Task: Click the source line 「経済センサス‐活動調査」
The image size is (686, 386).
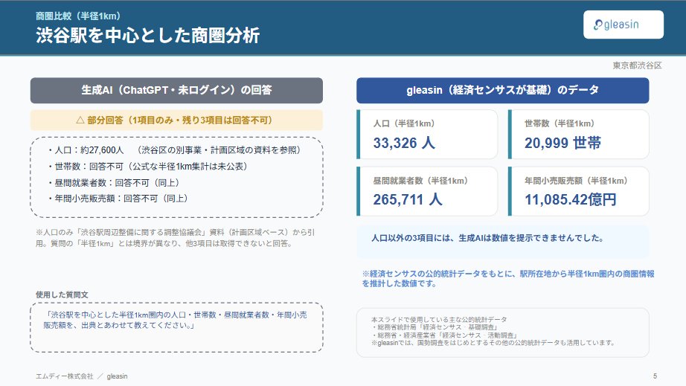Action: (x=444, y=335)
